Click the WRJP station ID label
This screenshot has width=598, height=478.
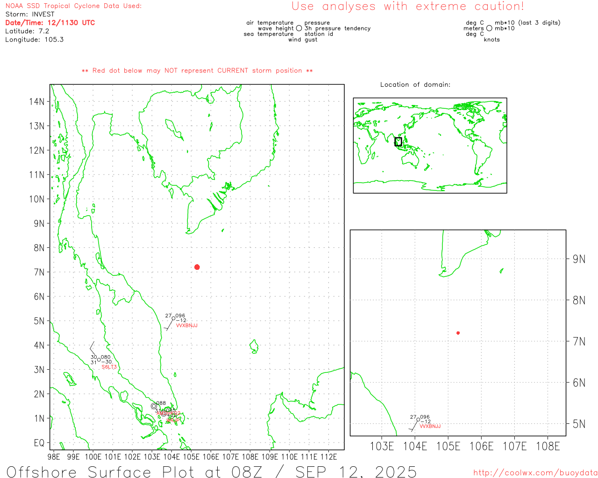pos(173,421)
